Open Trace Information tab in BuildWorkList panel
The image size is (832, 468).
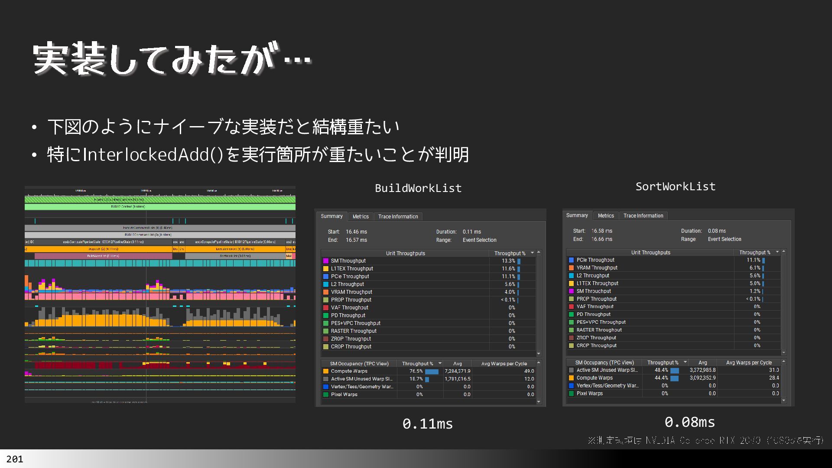398,217
